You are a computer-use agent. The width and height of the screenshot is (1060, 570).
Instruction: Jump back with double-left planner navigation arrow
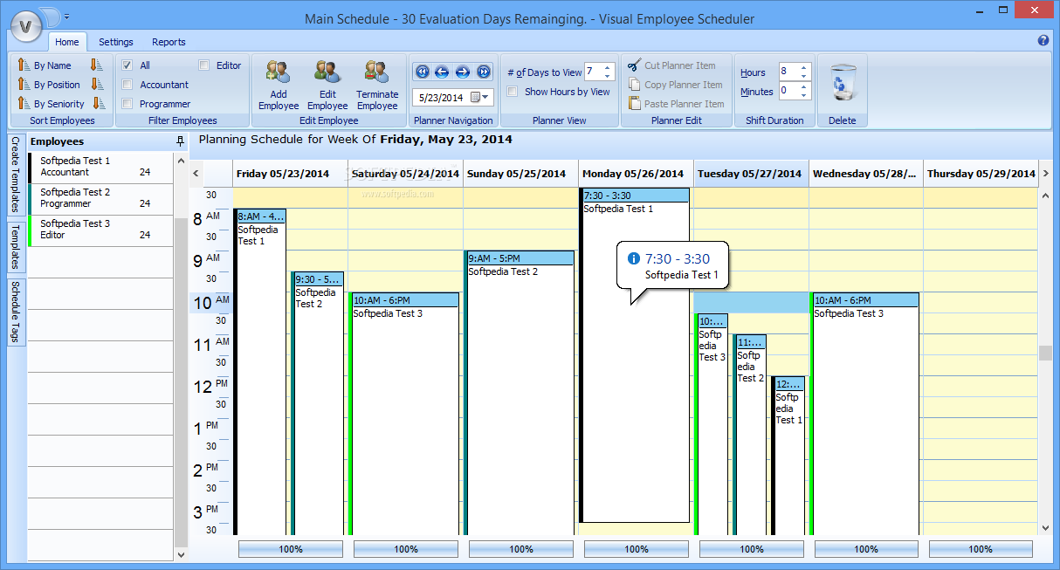(423, 72)
